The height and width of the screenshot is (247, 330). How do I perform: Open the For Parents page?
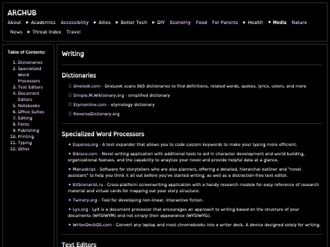(225, 23)
